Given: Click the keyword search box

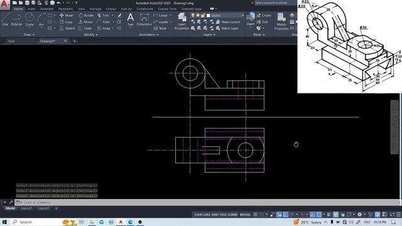Looking at the screenshot, I should (275, 3).
